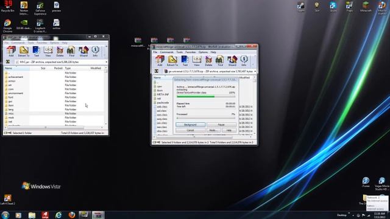
Task: Click Delete icon in minecraftforge window
Action: 208,61
